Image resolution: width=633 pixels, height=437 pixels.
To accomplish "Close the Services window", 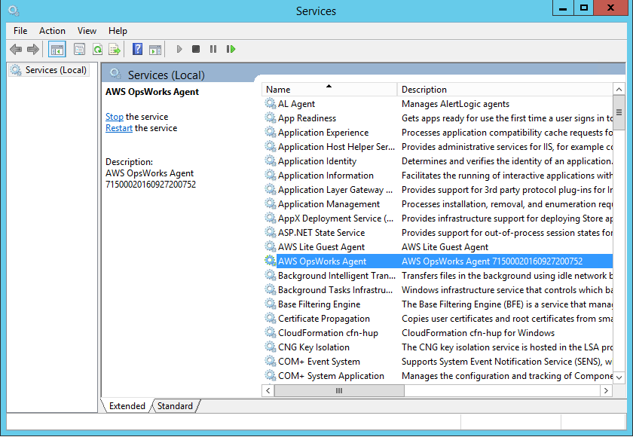I will tap(610, 8).
